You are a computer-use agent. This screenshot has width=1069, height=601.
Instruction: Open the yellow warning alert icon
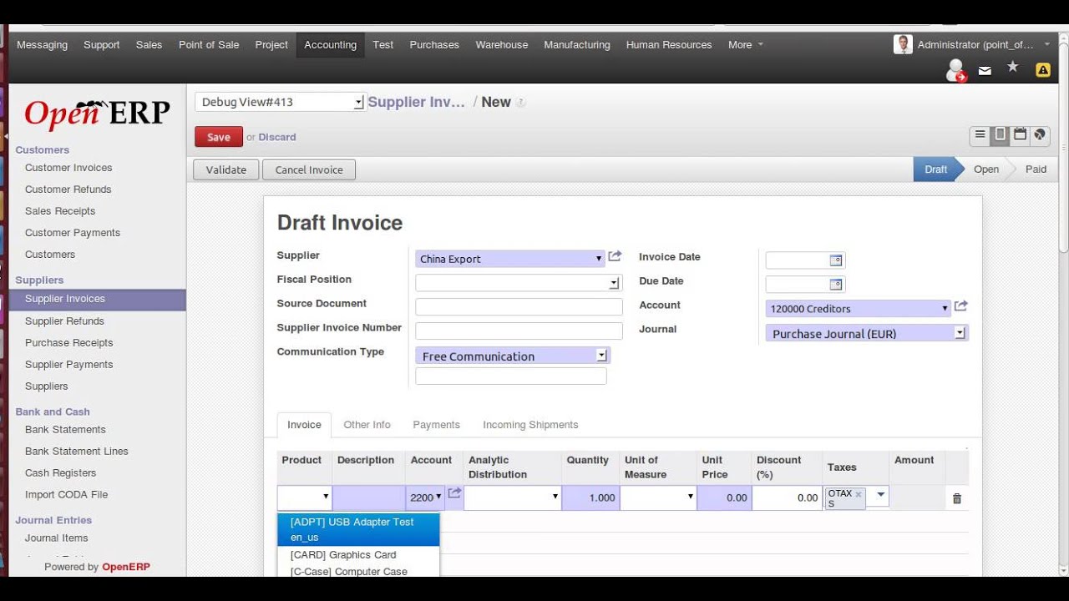pyautogui.click(x=1043, y=70)
